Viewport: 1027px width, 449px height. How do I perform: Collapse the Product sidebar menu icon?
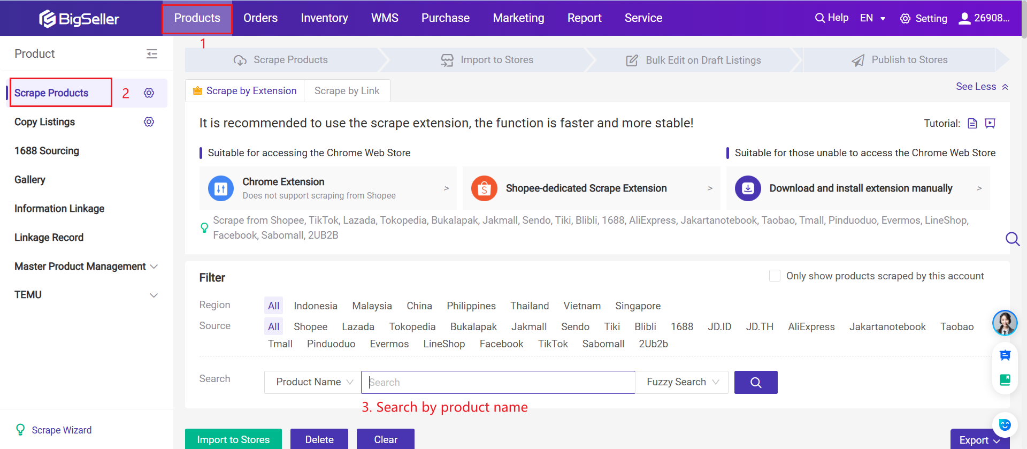tap(152, 54)
